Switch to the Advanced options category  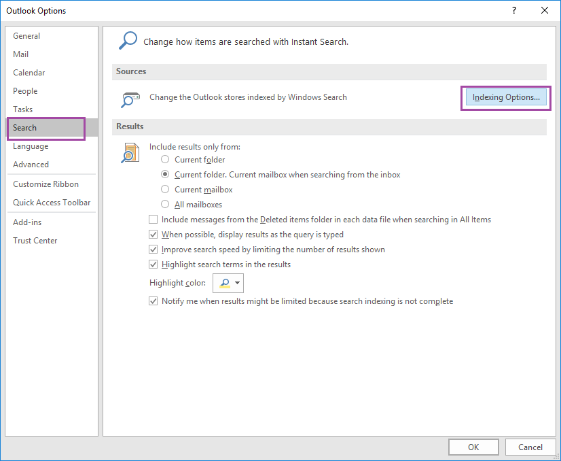(x=31, y=165)
